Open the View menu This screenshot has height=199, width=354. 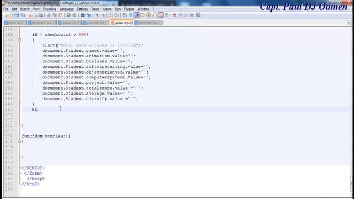point(37,9)
